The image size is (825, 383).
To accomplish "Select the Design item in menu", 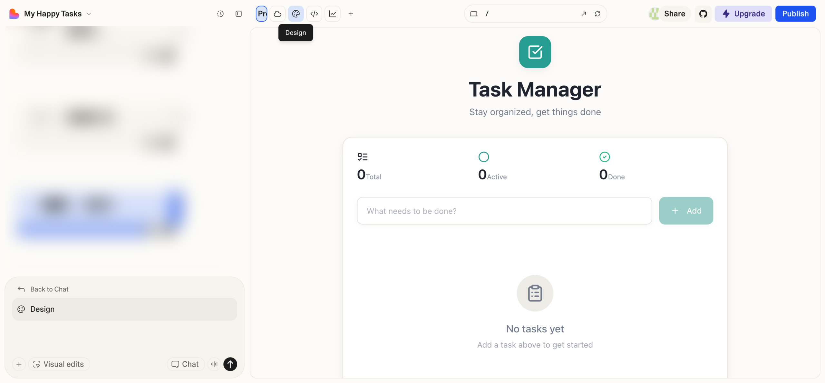I will (124, 309).
